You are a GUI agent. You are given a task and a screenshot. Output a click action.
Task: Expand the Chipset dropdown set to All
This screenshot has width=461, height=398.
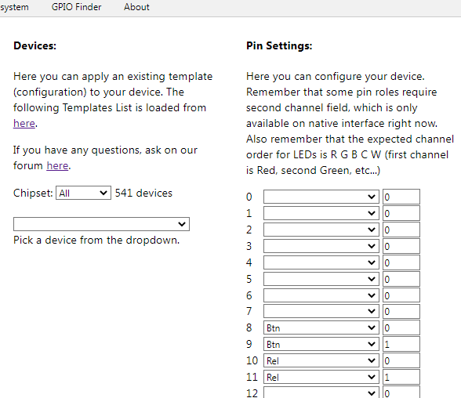83,193
